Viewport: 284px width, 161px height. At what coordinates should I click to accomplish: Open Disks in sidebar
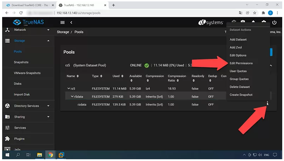[x=17, y=84]
